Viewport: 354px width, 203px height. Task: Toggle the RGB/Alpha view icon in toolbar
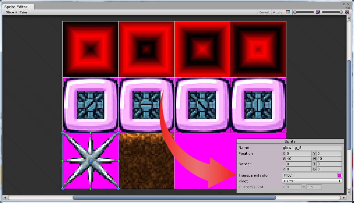(x=288, y=12)
